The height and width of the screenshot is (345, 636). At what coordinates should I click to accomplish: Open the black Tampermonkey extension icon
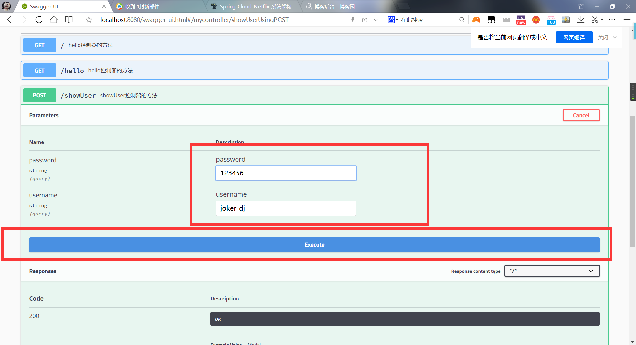coord(491,20)
